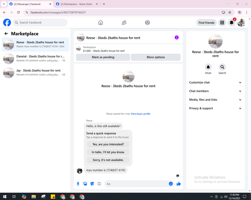Screen dimensions: 251x200
Task: Show hidden system tray icons
Action: coord(211,196)
